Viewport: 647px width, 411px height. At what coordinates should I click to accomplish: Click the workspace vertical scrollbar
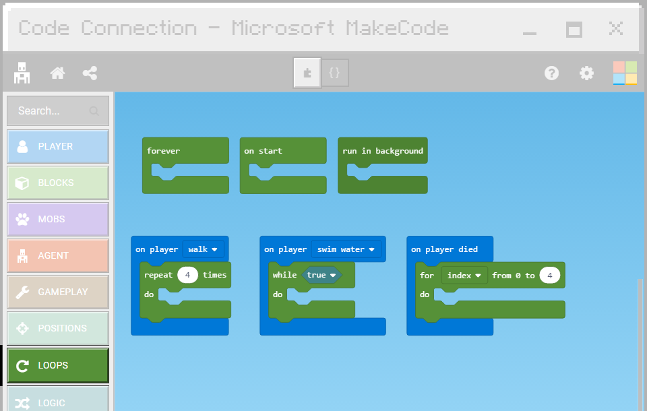pyautogui.click(x=640, y=344)
